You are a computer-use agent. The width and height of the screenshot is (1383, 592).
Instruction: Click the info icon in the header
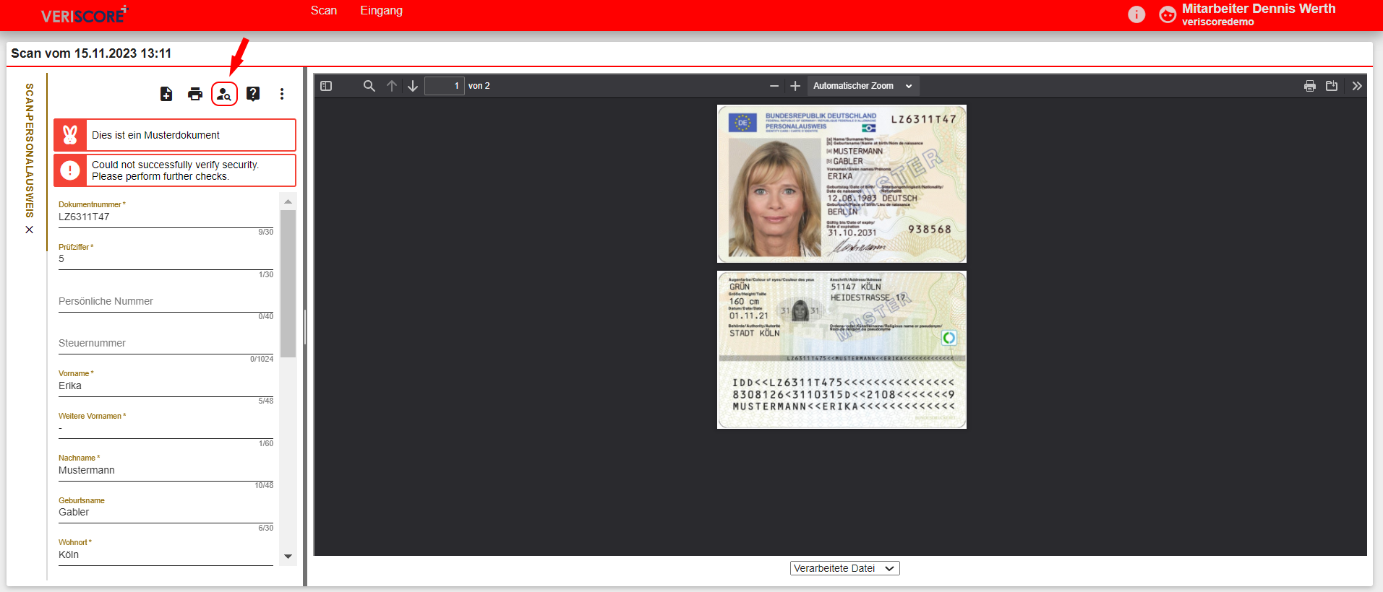pyautogui.click(x=1136, y=14)
